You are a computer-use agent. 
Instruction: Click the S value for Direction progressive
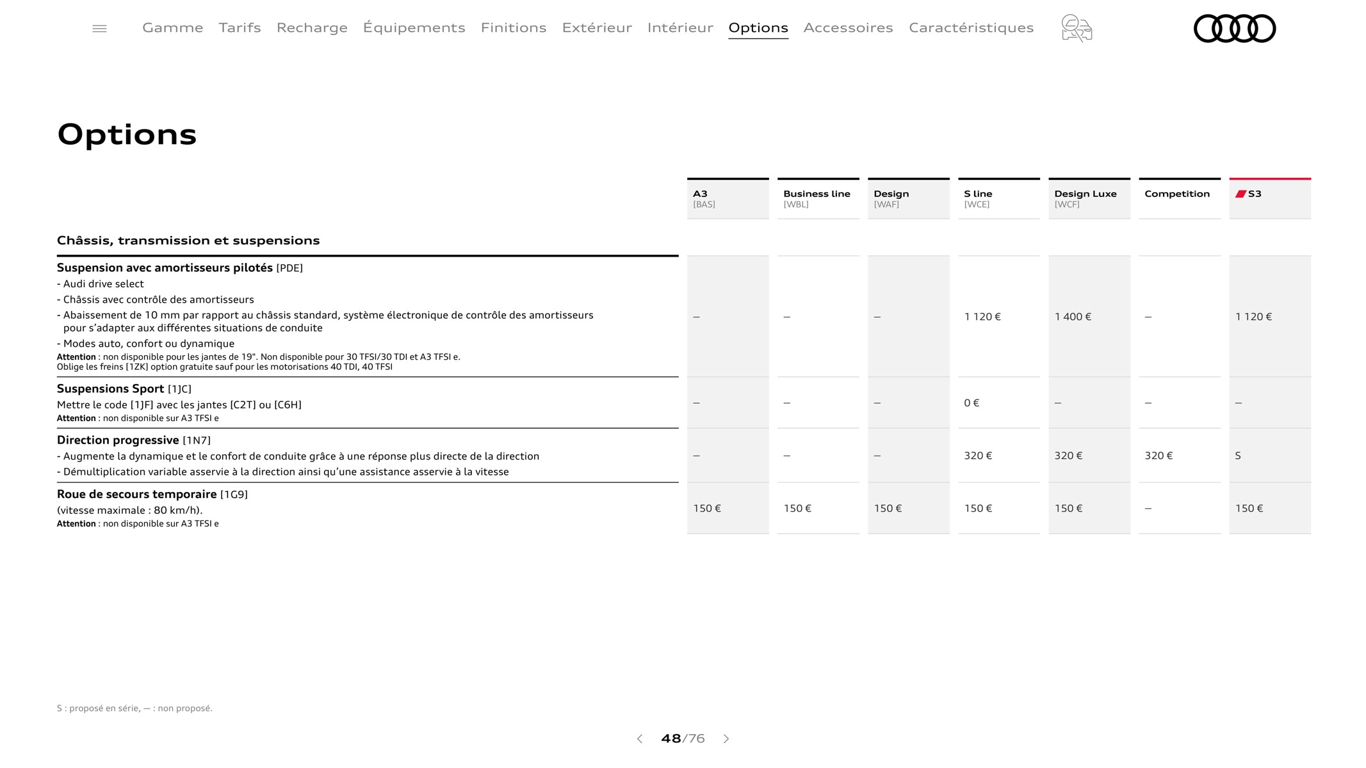[1238, 456]
